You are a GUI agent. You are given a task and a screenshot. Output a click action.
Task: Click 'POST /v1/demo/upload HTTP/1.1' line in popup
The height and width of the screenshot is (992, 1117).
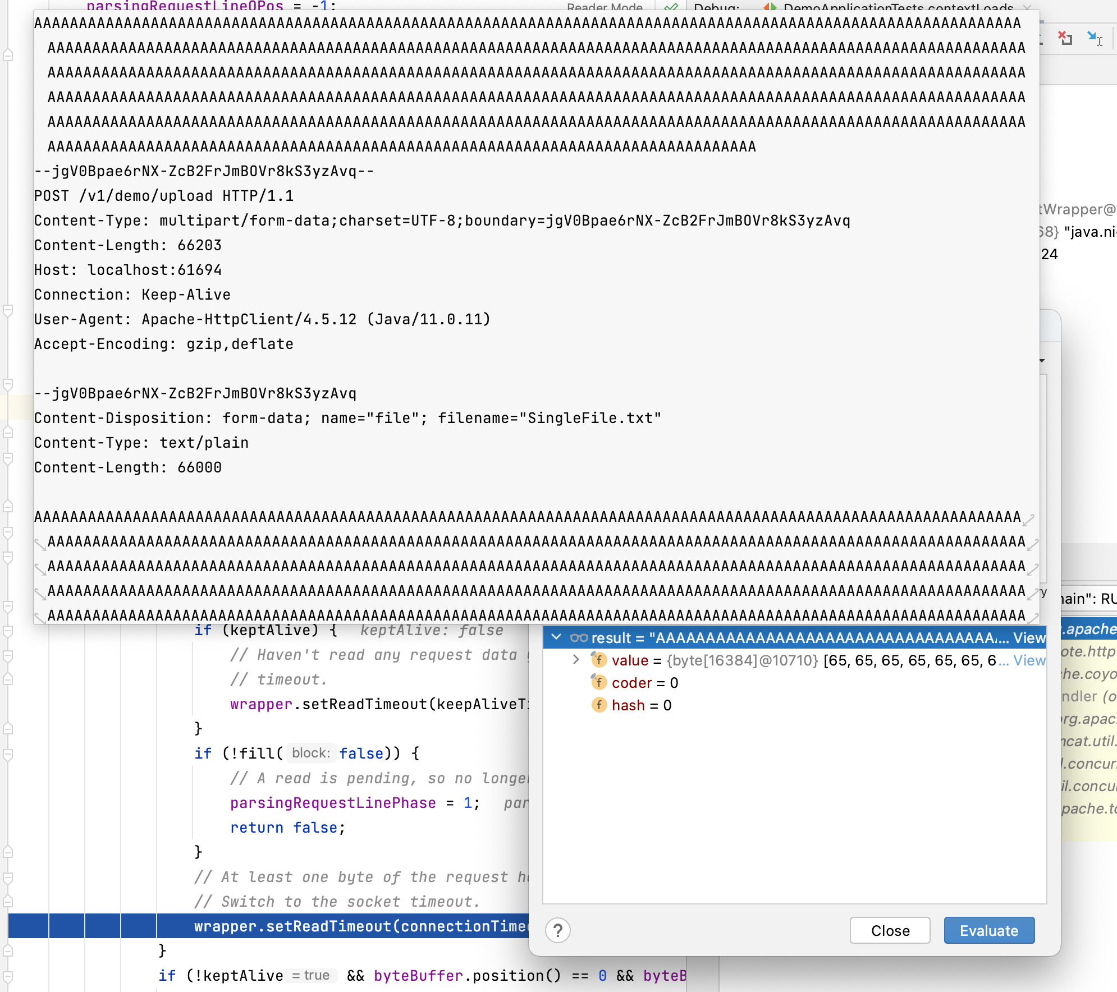pos(164,196)
